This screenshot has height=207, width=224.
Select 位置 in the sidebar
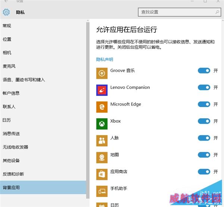coord(43,39)
